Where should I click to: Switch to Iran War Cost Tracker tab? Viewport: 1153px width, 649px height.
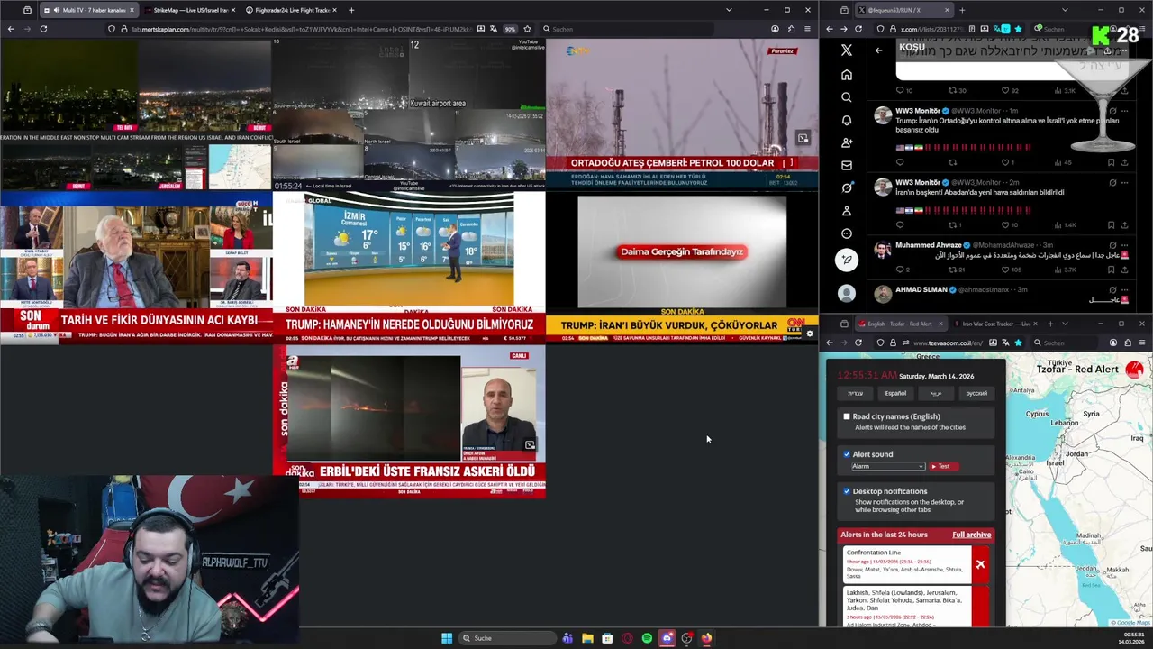click(x=995, y=324)
